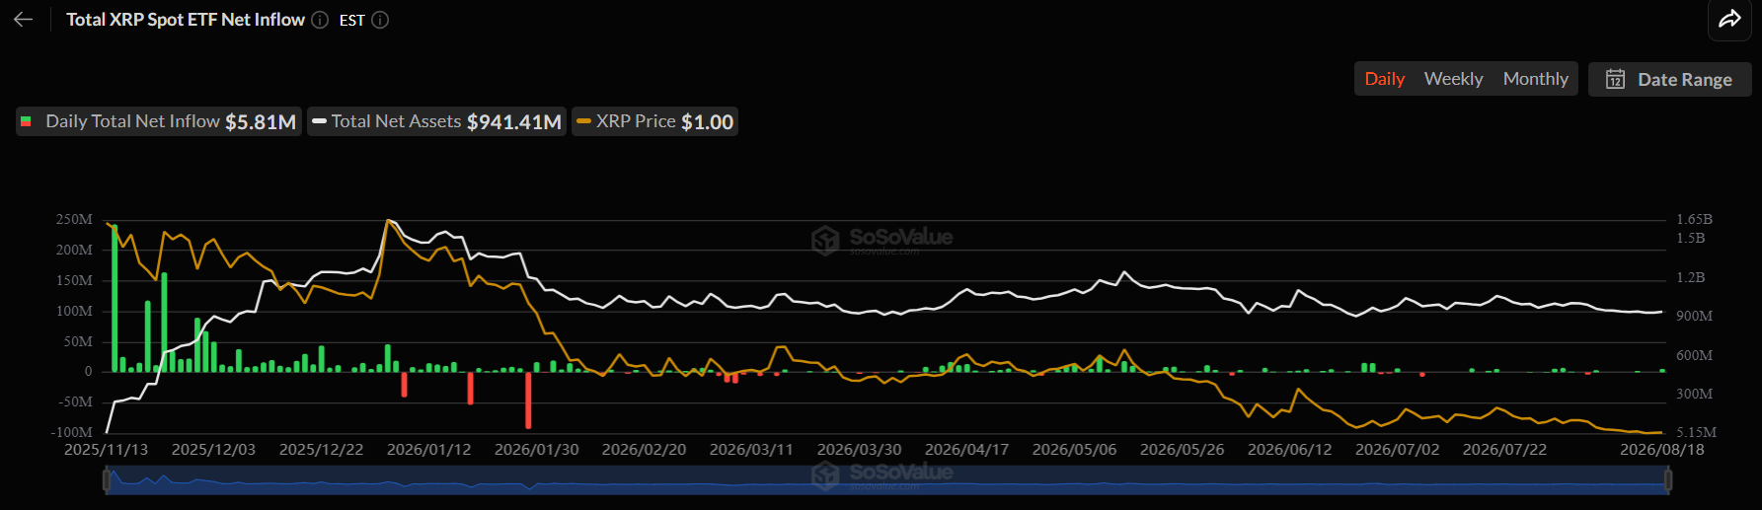
Task: Click the 2025/11/13 date label
Action: click(x=106, y=450)
